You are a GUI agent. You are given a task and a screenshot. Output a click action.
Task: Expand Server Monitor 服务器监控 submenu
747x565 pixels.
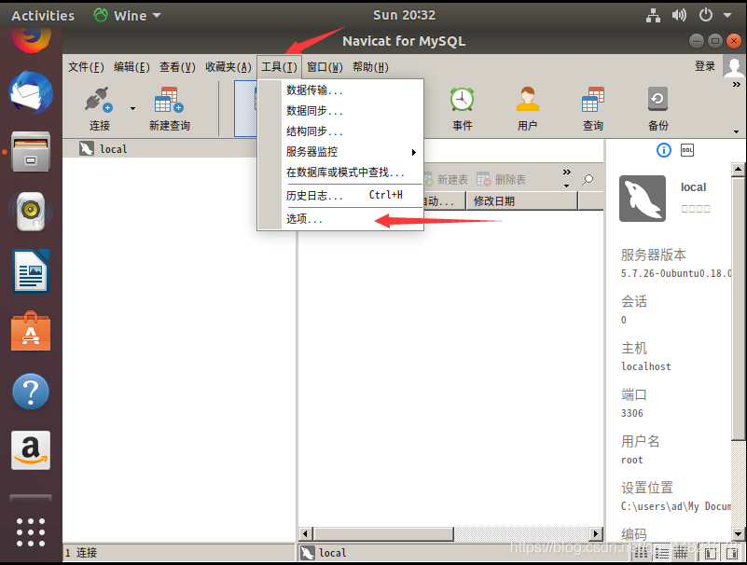click(x=340, y=152)
